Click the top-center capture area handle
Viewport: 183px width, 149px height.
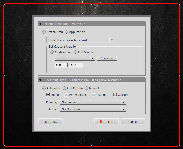(x=92, y=4)
